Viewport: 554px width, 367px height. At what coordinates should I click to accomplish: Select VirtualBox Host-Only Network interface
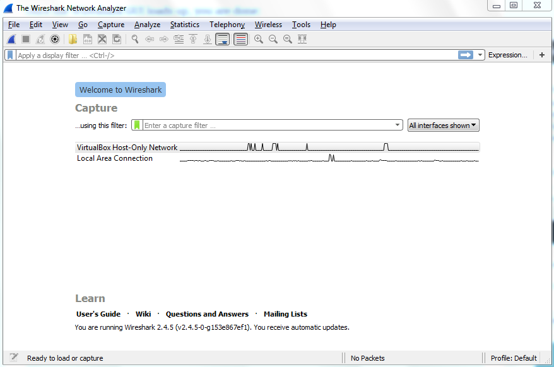click(x=278, y=148)
